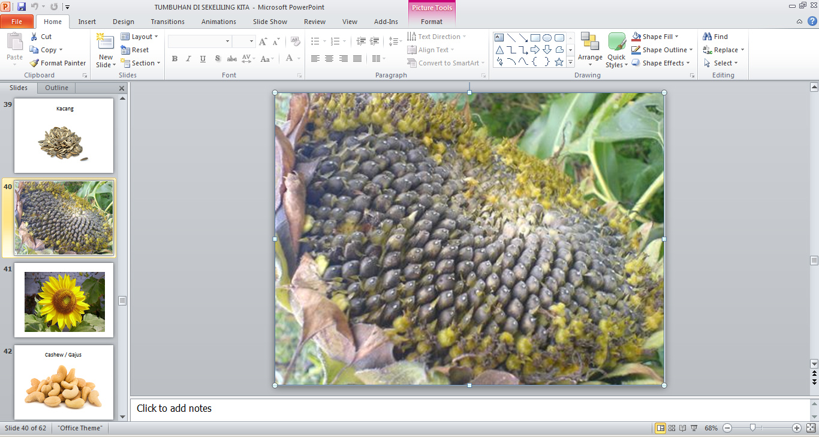Select the Oval shape in gallery
Viewport: 819px width, 437px height.
(x=547, y=38)
